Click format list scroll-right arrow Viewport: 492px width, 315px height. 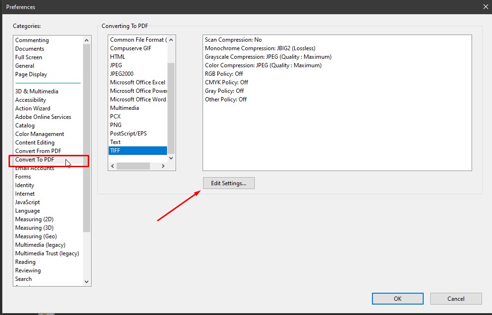pyautogui.click(x=163, y=166)
